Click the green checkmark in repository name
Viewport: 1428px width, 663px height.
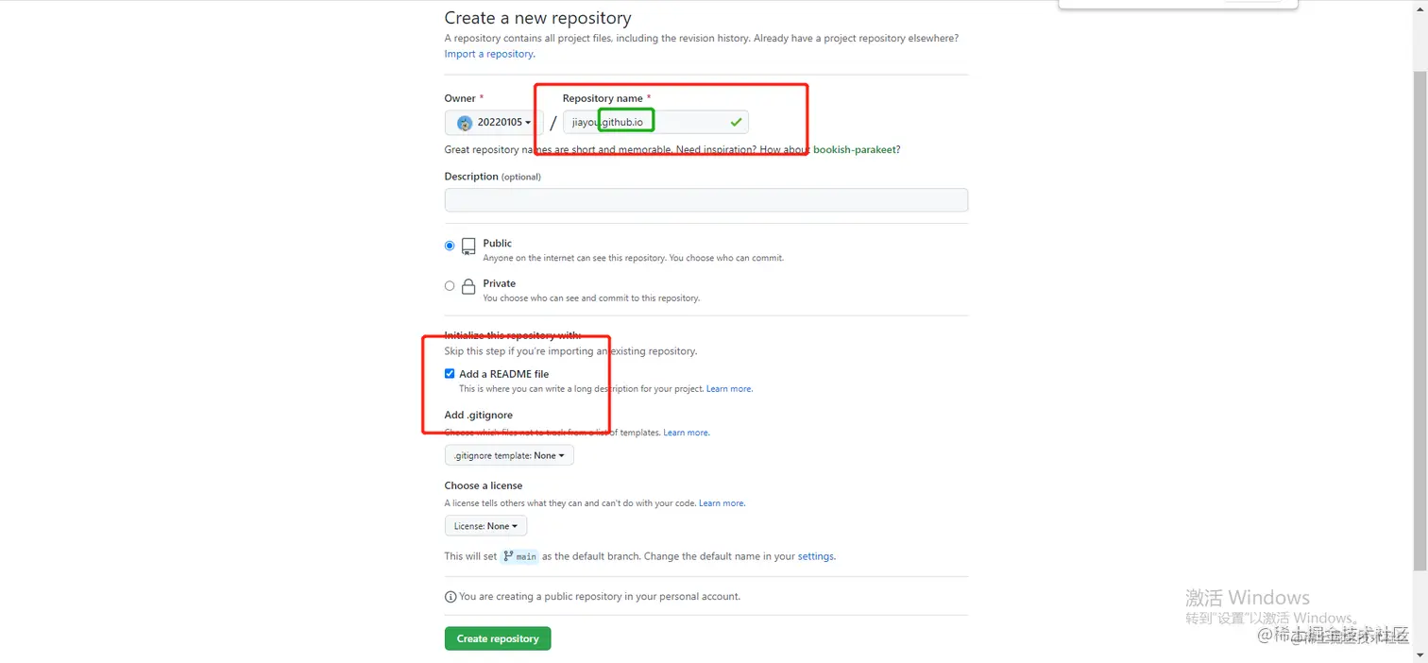point(736,122)
